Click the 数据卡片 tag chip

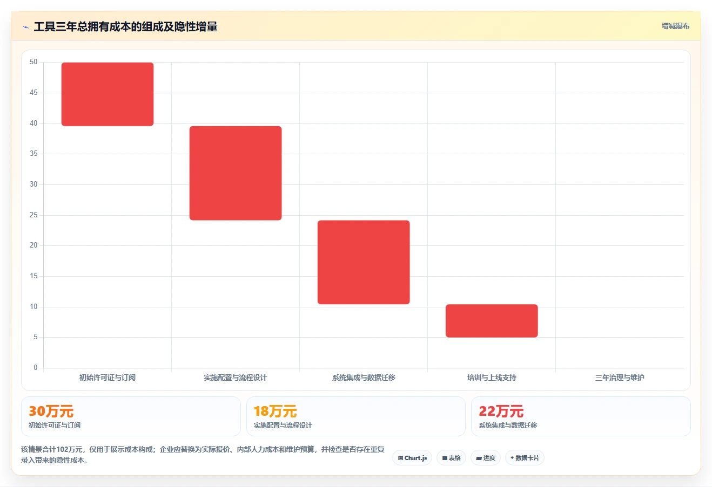point(525,458)
